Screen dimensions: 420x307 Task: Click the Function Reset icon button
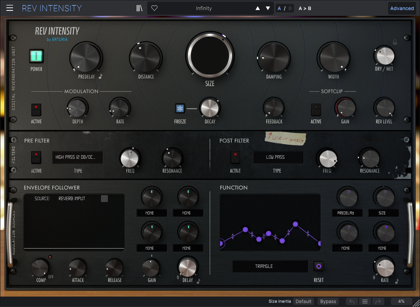tap(319, 266)
